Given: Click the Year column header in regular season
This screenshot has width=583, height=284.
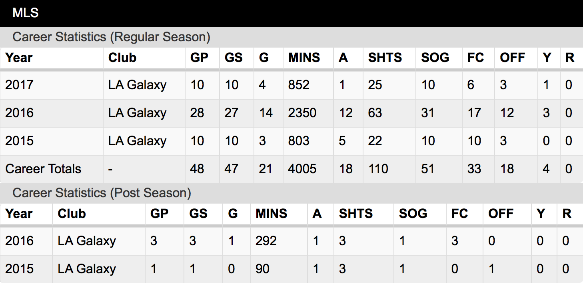Looking at the screenshot, I should (19, 58).
